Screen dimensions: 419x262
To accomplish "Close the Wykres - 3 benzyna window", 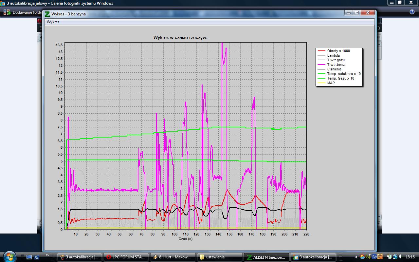I will coord(368,13).
